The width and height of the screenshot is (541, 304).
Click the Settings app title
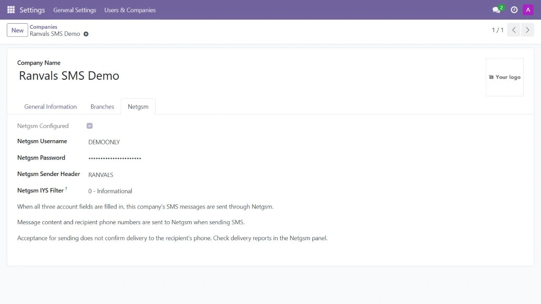(32, 10)
